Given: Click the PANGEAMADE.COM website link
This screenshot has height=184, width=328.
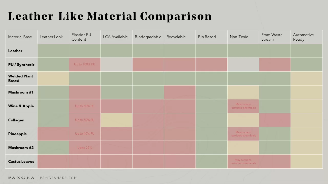Looking at the screenshot, I should [59, 178].
